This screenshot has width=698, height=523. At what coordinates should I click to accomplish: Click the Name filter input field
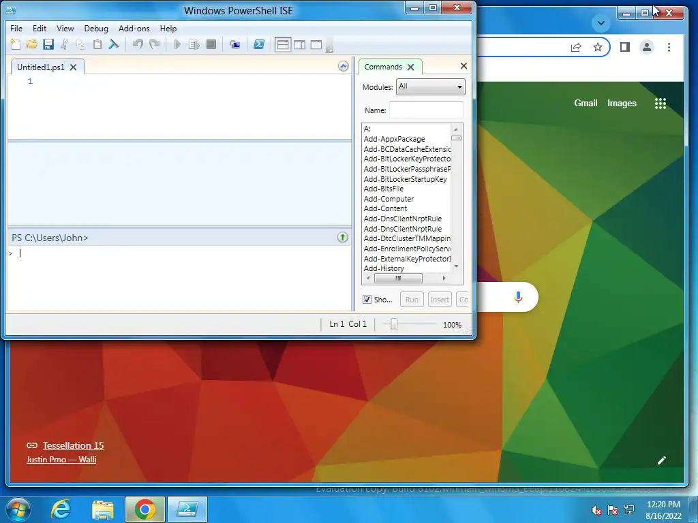(427, 110)
